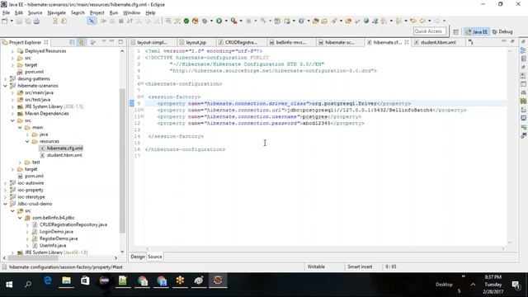Image resolution: width=528 pixels, height=297 pixels.
Task: Open Windows Start menu
Action: [x=9, y=285]
